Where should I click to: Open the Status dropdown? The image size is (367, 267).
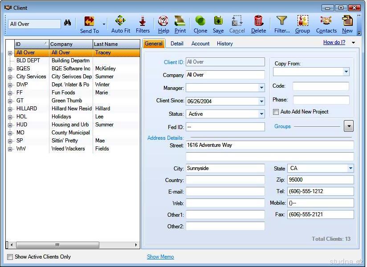coord(261,114)
